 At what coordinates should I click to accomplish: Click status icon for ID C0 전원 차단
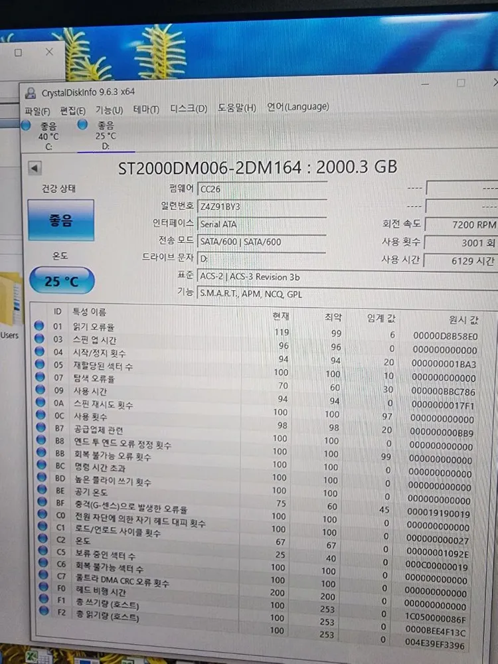click(x=42, y=514)
